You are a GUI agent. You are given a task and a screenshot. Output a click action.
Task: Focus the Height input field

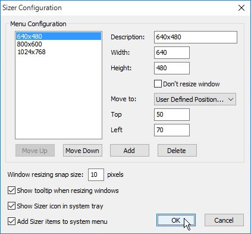(172, 68)
